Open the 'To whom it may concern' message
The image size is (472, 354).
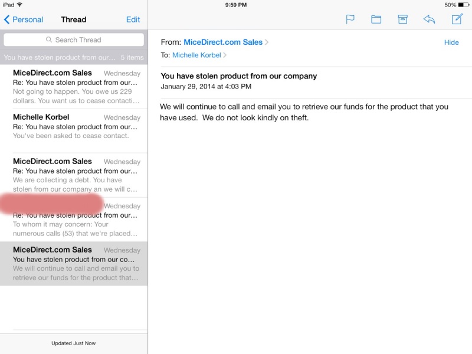74,219
